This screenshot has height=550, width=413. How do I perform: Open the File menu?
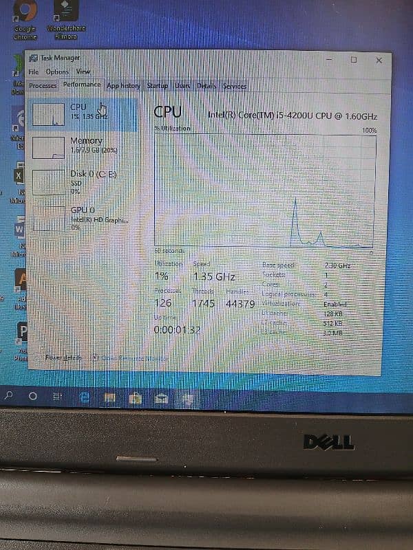(33, 72)
